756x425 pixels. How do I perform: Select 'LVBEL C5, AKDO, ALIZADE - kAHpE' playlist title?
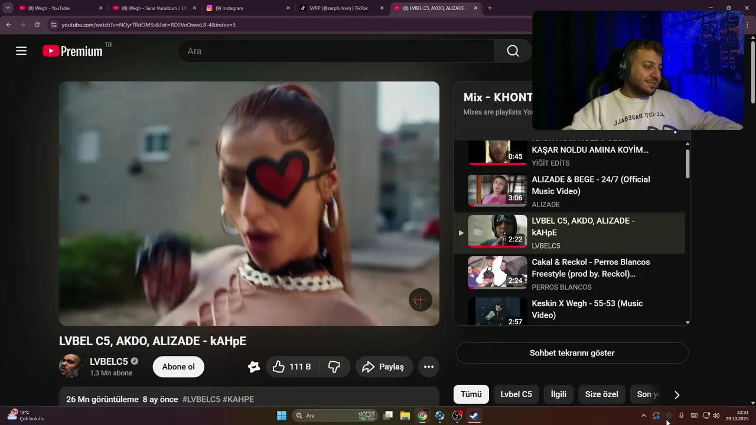coord(583,227)
